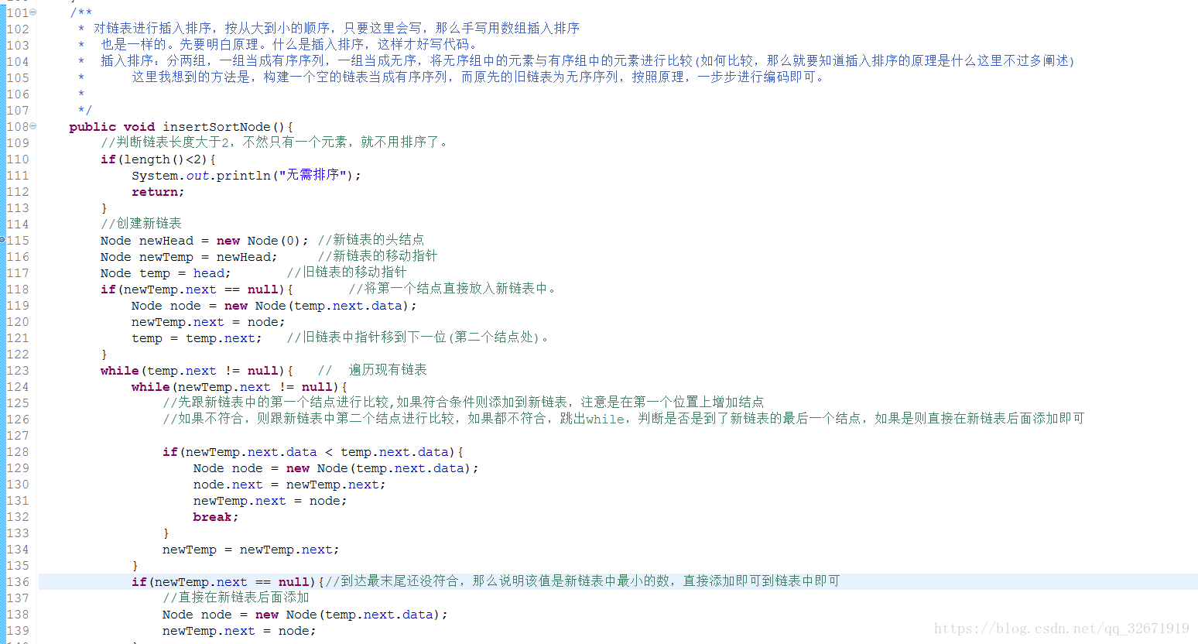Click 'if(newTemp.next == null){' on line 118
Viewport: 1198px width, 644px height.
(197, 289)
